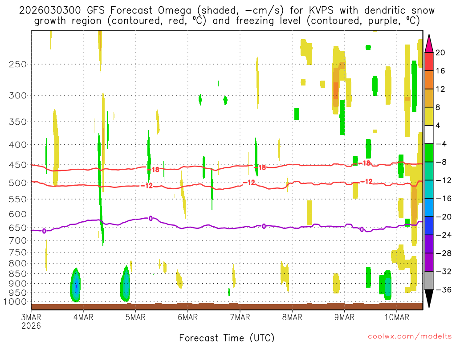Click the 350 pressure level label
This screenshot has height=342, width=456.
[18, 122]
